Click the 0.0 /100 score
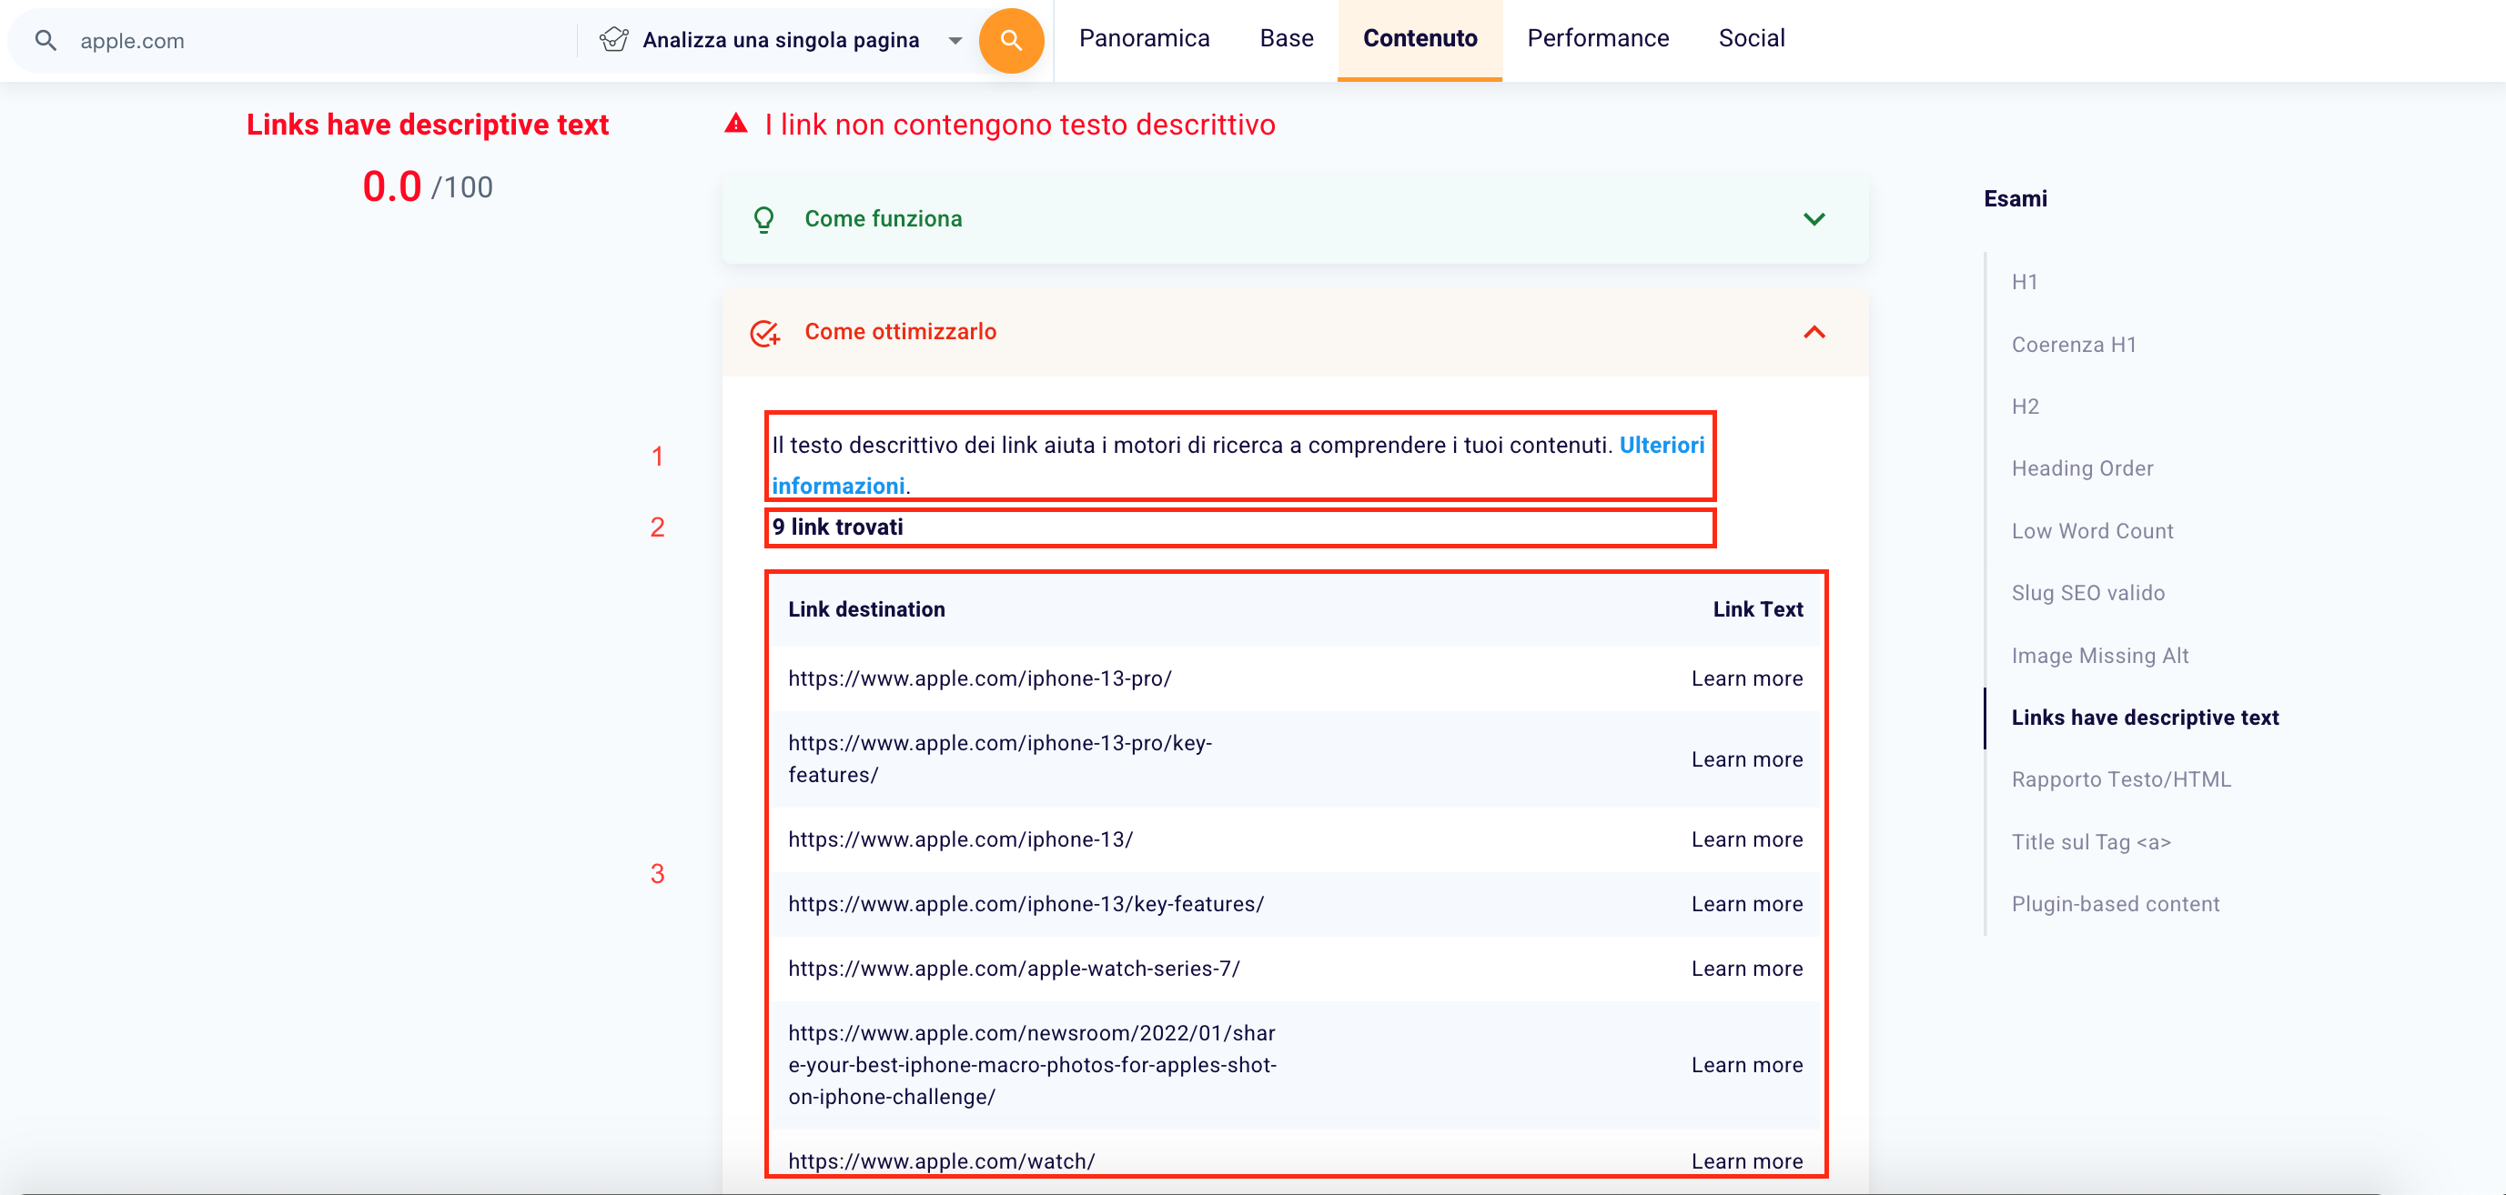This screenshot has width=2506, height=1195. pos(427,186)
